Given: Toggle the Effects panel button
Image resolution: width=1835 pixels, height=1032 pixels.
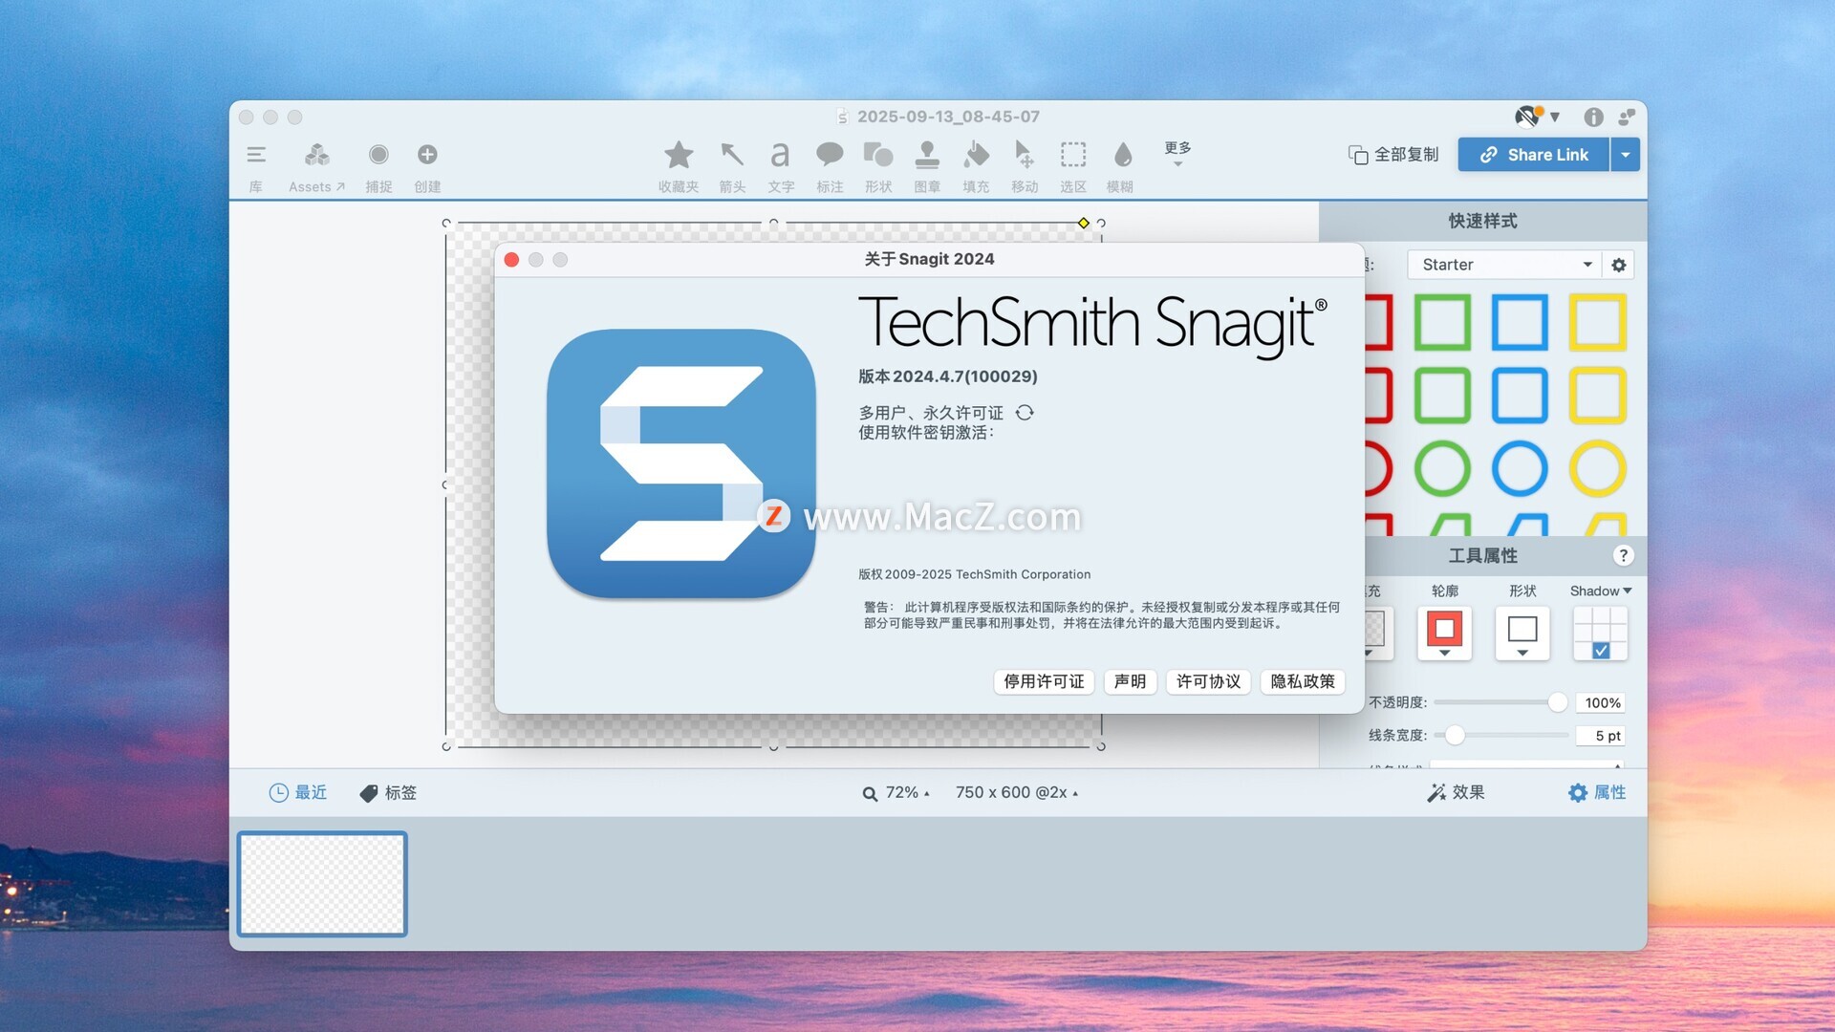Looking at the screenshot, I should pos(1456,792).
